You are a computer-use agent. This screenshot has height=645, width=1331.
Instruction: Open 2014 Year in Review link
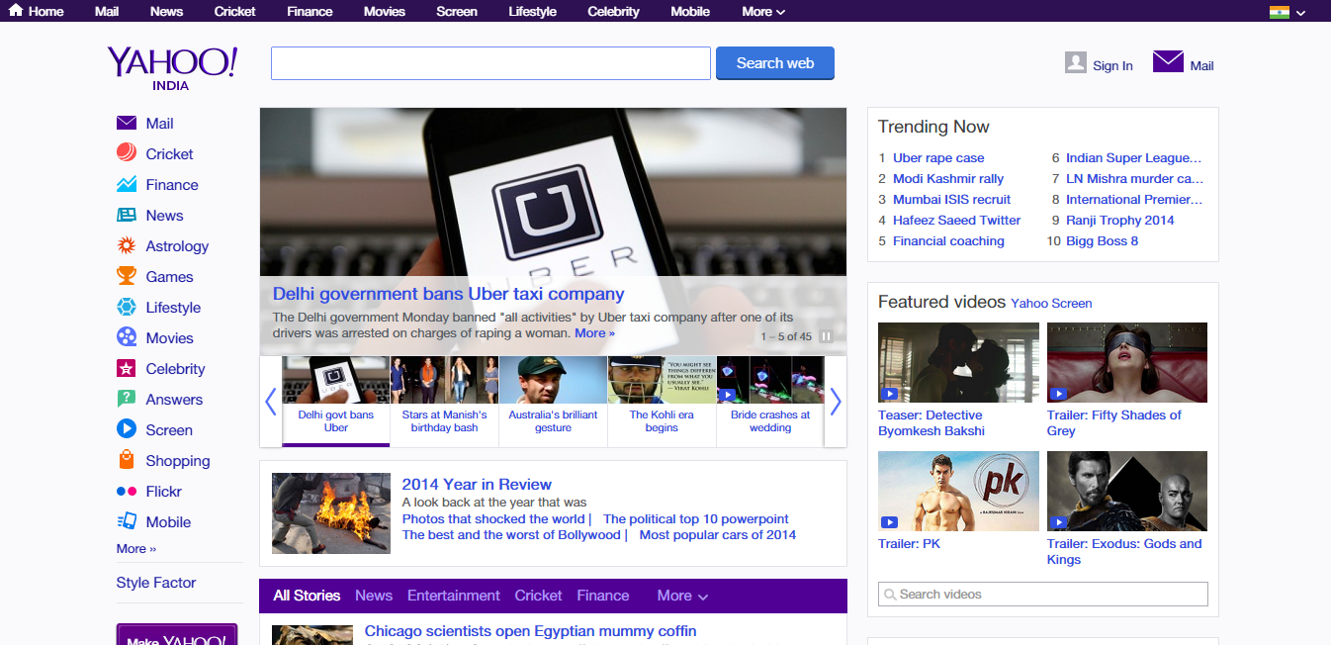[x=477, y=485]
